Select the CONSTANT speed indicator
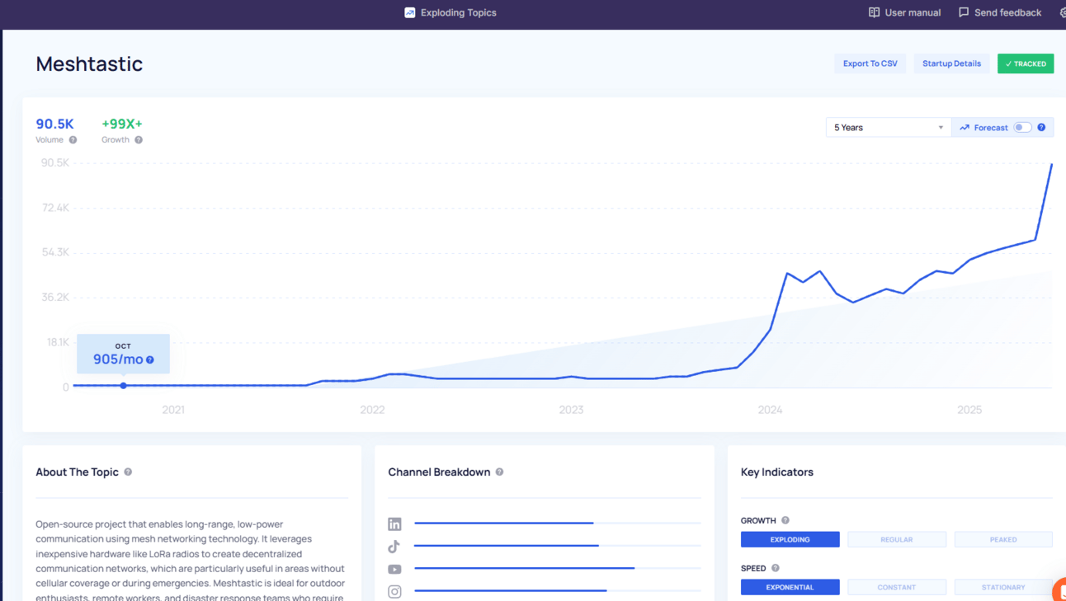This screenshot has width=1066, height=601. [x=896, y=587]
